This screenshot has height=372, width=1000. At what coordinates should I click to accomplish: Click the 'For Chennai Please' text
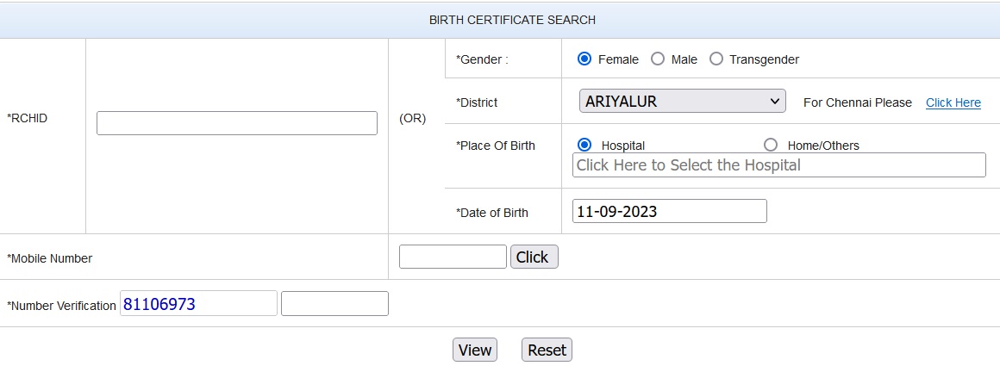[x=857, y=102]
